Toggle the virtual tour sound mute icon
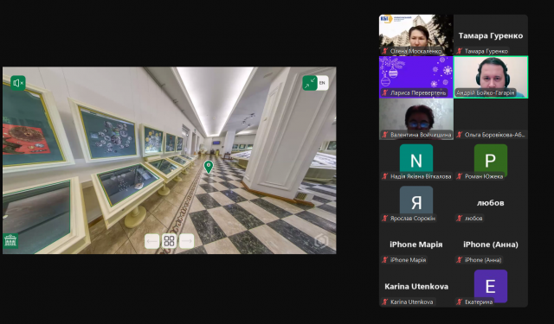 pyautogui.click(x=17, y=83)
